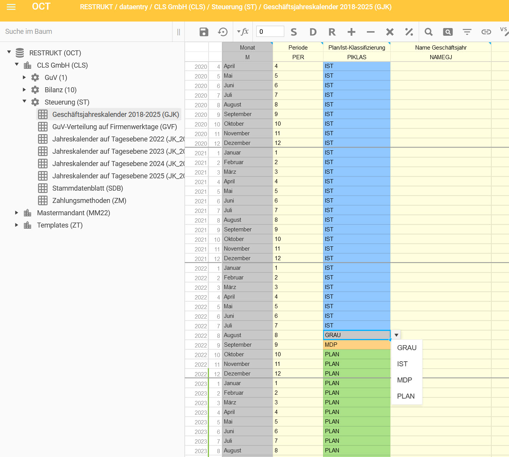Viewport: 509px width, 457px height.
Task: Click the multiply X toolbar icon
Action: click(x=390, y=32)
